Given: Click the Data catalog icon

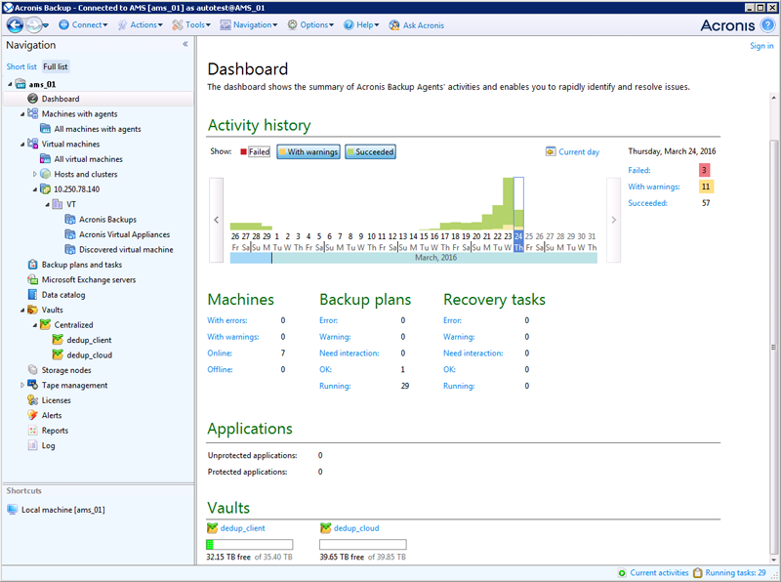Looking at the screenshot, I should pos(33,295).
